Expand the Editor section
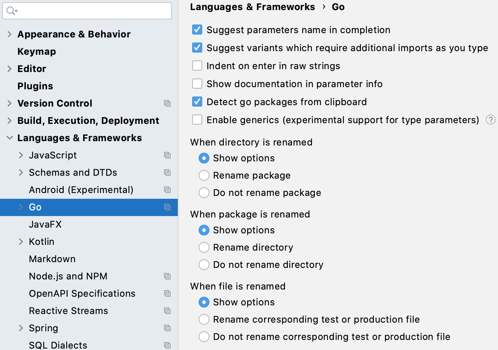 click(10, 69)
